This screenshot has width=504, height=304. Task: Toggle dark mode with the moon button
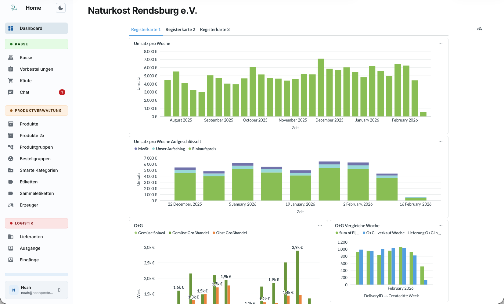(60, 8)
